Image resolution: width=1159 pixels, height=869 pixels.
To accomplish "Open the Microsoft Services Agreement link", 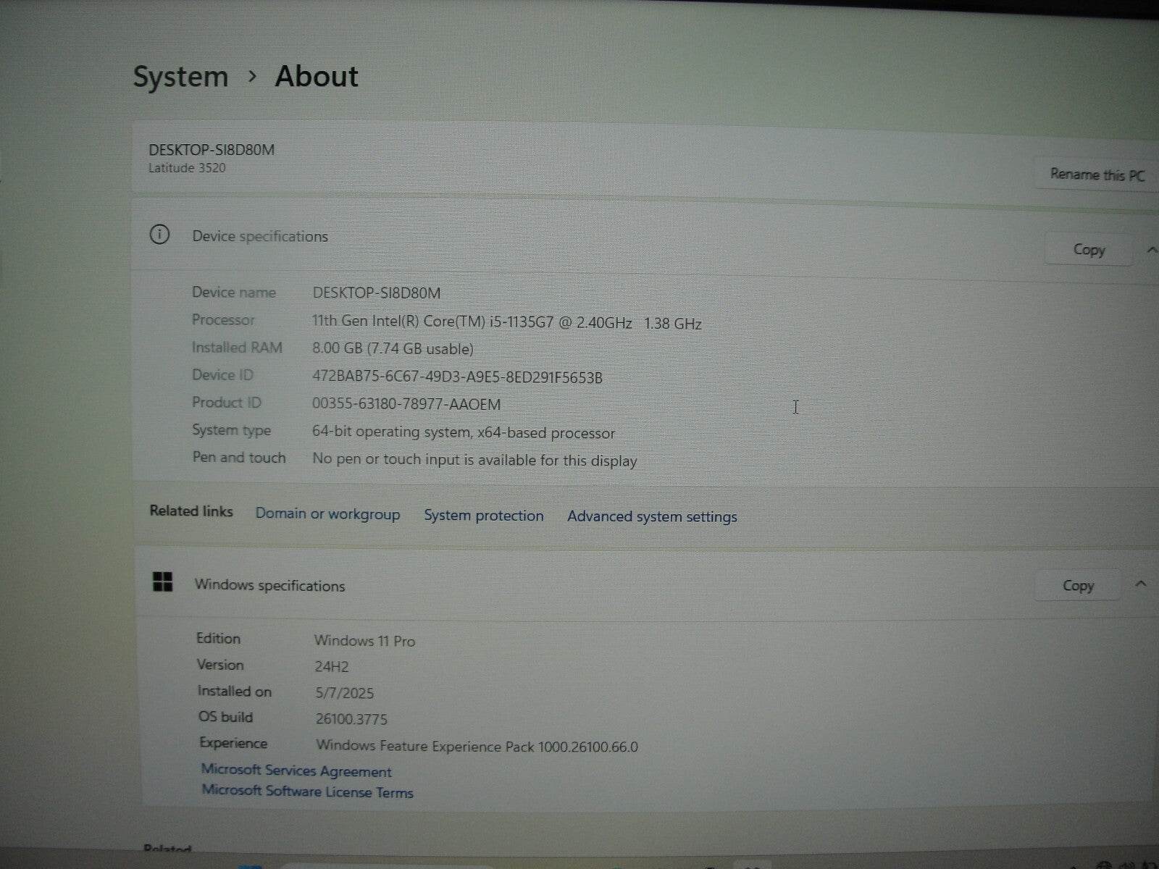I will pyautogui.click(x=296, y=771).
